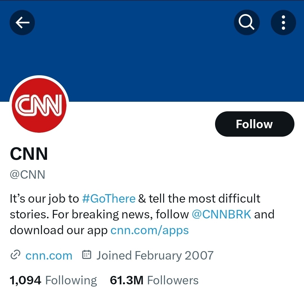Open the Followers list label
304x299 pixels.
(x=173, y=280)
